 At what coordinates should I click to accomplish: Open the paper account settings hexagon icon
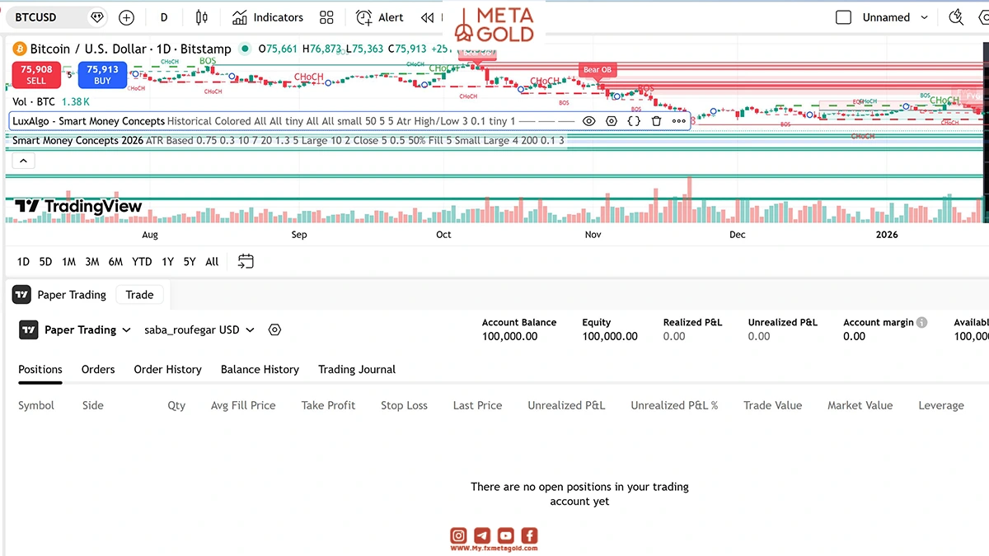pos(275,330)
